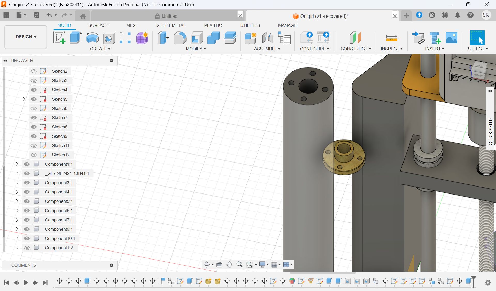
Task: Switch to the Untitled document tab
Action: (166, 16)
